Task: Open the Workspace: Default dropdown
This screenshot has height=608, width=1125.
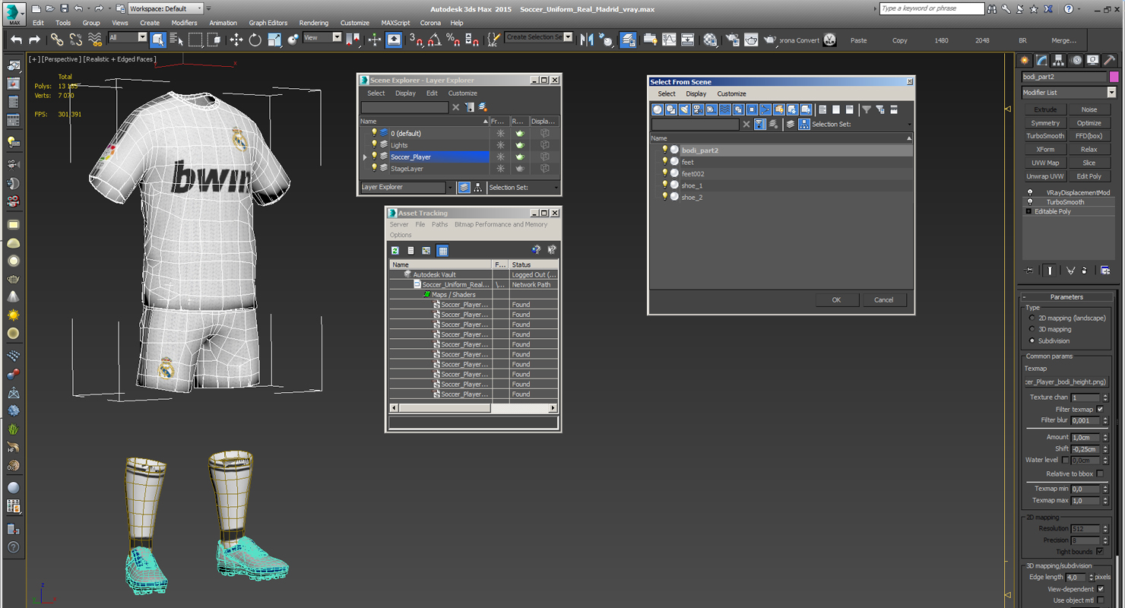Action: tap(165, 8)
